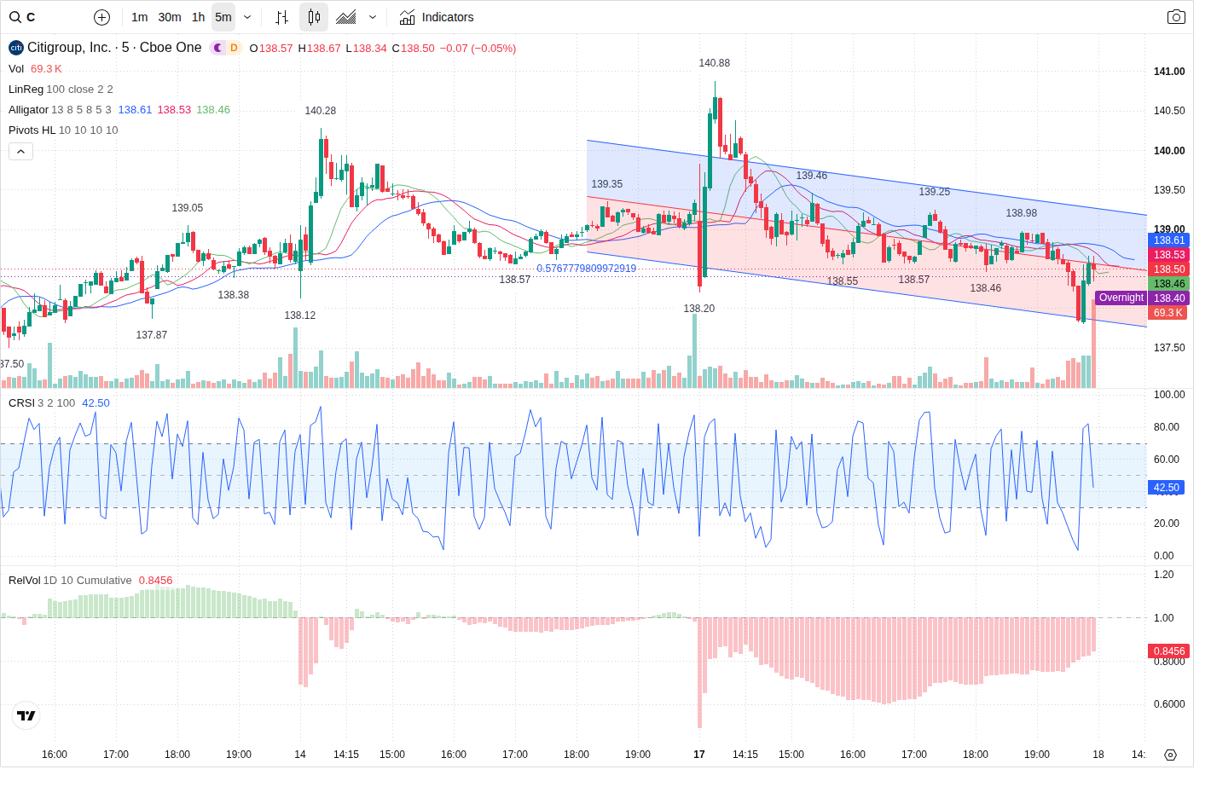Open chart settings gear icon
This screenshot has width=1211, height=810.
[x=1170, y=755]
